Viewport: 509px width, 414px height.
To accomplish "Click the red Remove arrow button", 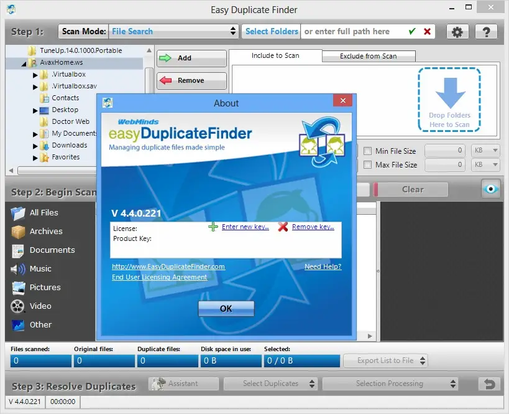I will 191,80.
